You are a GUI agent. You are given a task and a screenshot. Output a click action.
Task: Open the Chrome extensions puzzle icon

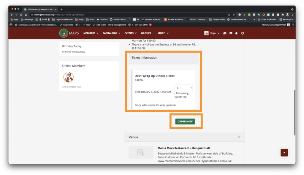[x=283, y=15]
